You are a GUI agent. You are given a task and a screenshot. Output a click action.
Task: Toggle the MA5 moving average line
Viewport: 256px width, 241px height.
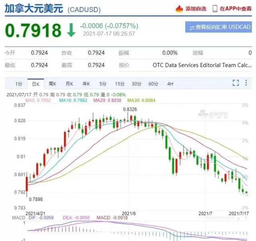(x=38, y=100)
